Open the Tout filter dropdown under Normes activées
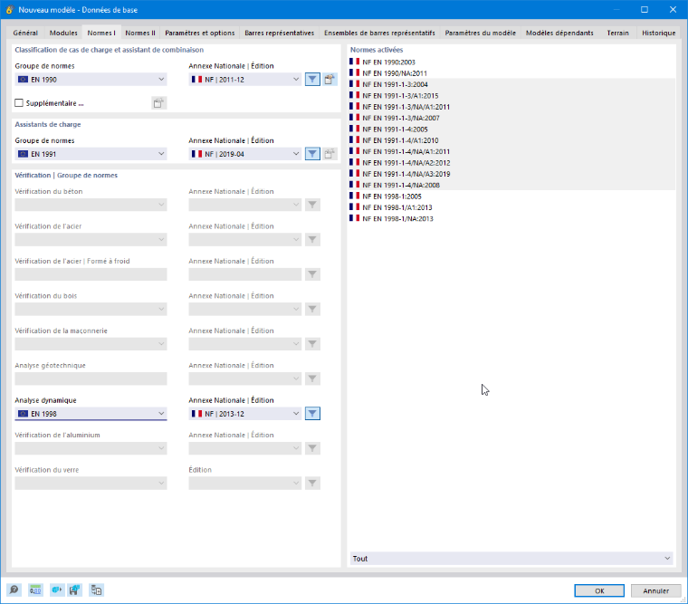 511,559
